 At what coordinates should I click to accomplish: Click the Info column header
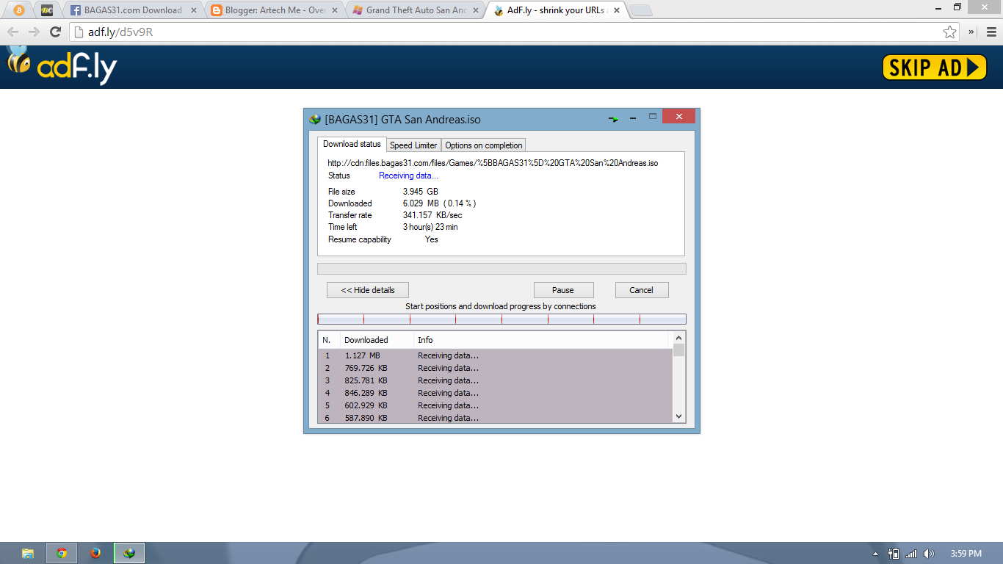pyautogui.click(x=542, y=340)
